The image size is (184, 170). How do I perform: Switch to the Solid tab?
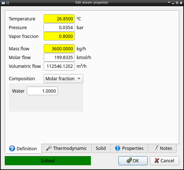(x=101, y=148)
